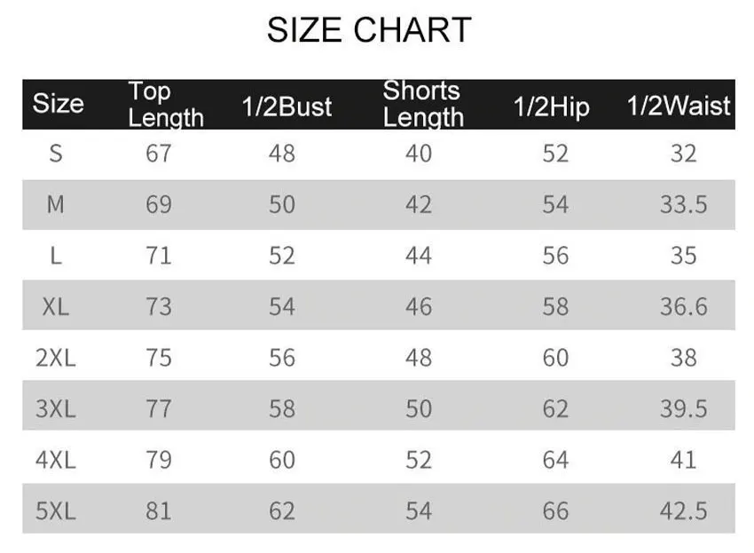Click top length value 81
This screenshot has height=553, width=754.
point(158,511)
